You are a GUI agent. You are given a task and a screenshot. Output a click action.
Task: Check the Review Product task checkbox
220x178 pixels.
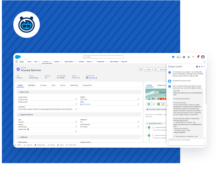[x=153, y=136]
